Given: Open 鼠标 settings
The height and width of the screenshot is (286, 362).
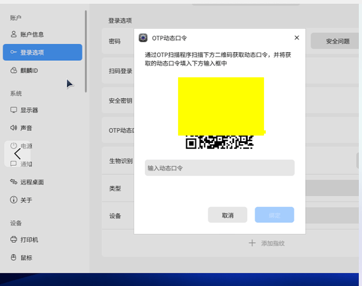Looking at the screenshot, I should tap(42, 257).
